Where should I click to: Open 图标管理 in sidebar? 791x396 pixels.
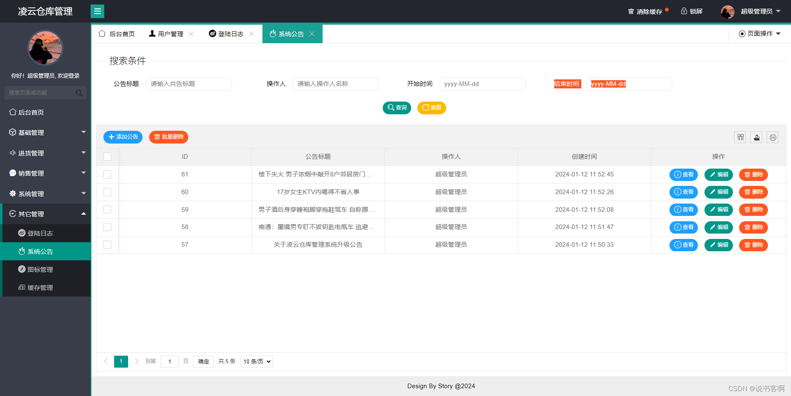point(46,269)
